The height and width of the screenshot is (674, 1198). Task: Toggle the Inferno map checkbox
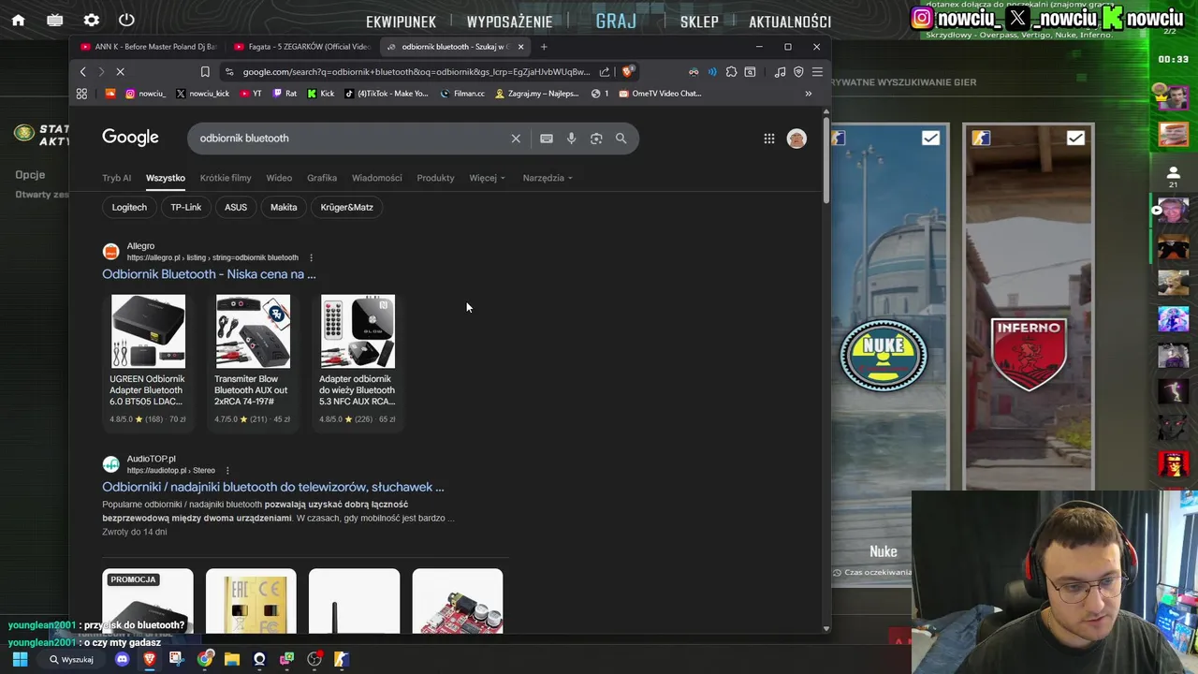click(x=1075, y=139)
